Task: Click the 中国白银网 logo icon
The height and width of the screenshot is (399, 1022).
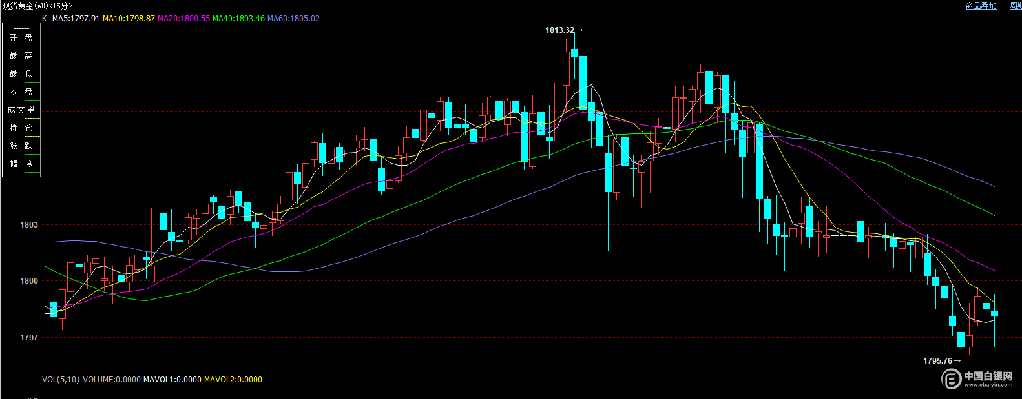Action: (952, 379)
